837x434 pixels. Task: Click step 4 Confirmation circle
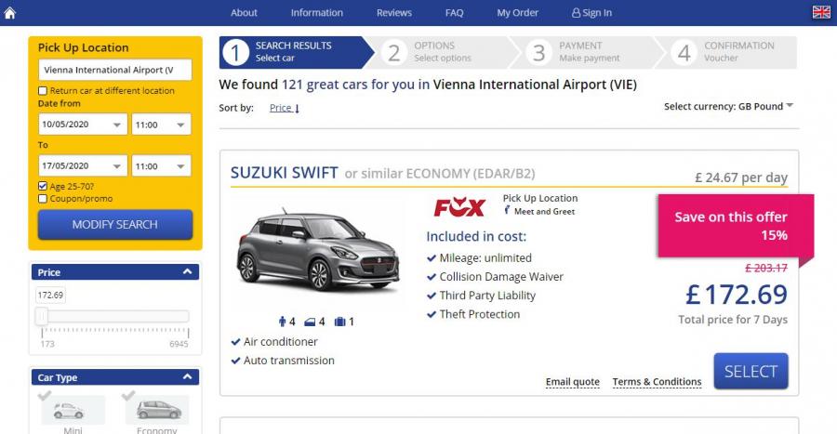tap(684, 53)
